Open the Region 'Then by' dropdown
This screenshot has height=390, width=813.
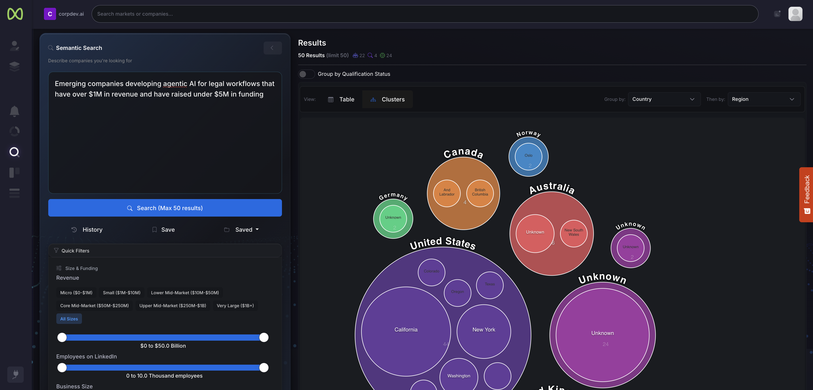pos(764,99)
